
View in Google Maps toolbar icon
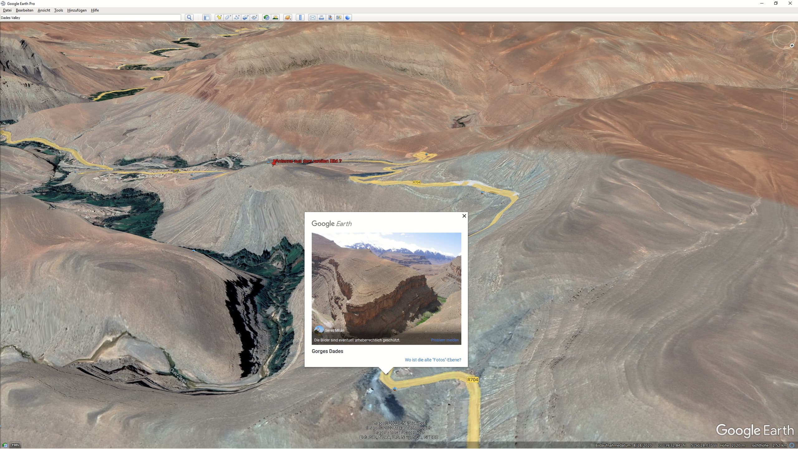point(339,17)
